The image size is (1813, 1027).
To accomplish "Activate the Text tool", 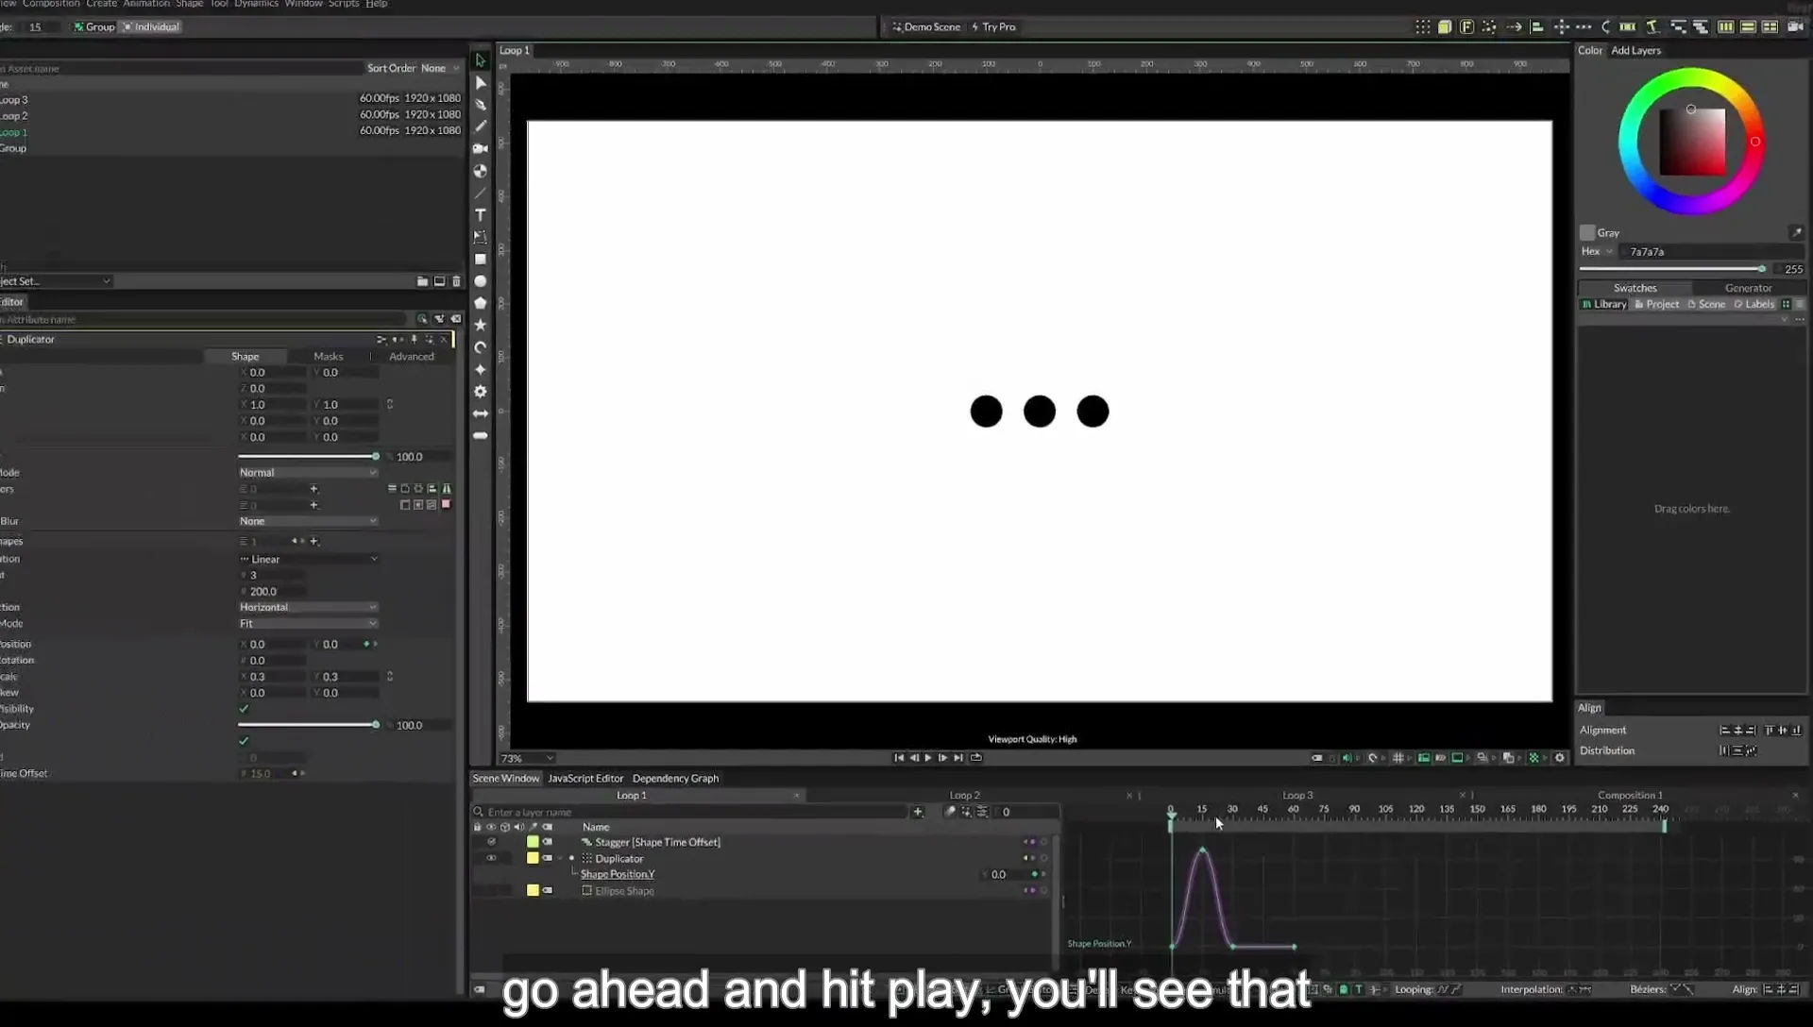I will 480,214.
